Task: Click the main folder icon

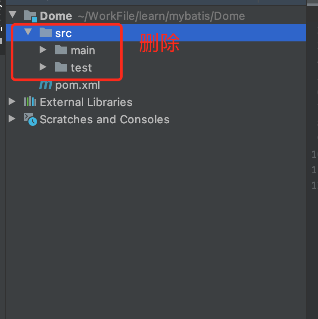Action: click(x=61, y=50)
